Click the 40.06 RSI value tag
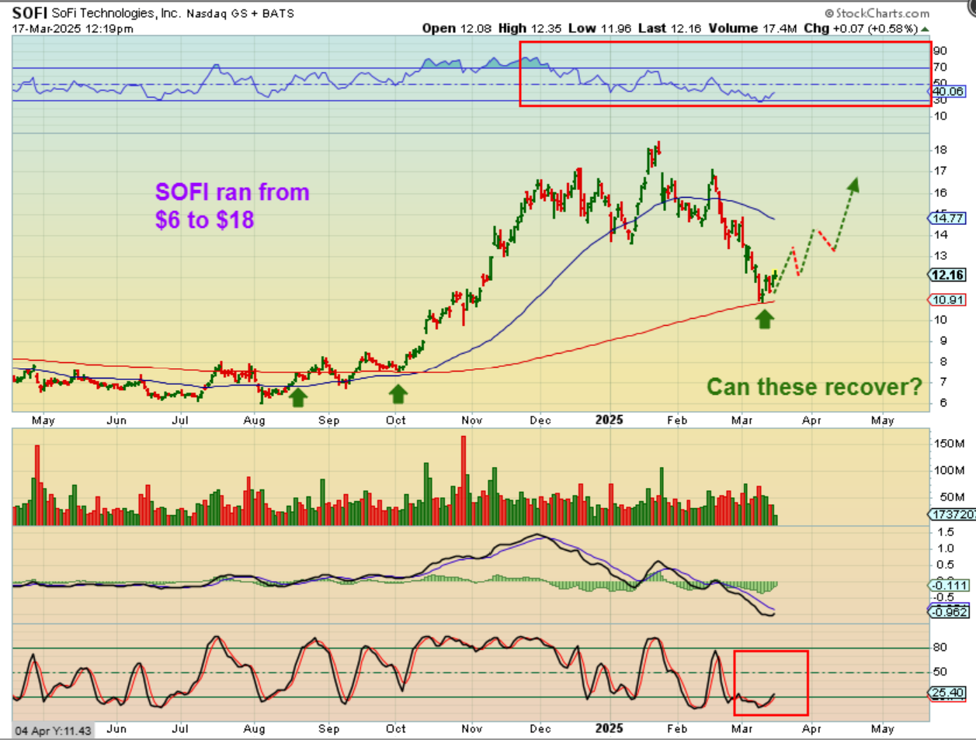Image resolution: width=976 pixels, height=740 pixels. (x=948, y=92)
